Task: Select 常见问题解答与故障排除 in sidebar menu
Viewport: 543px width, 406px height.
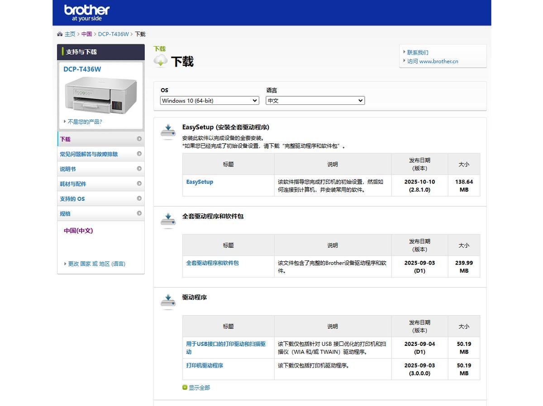Action: (x=89, y=154)
